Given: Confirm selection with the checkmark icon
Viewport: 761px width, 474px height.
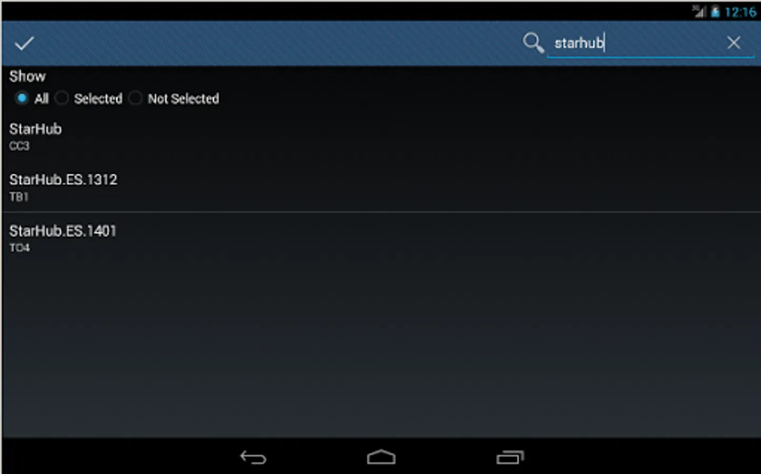Looking at the screenshot, I should tap(24, 43).
